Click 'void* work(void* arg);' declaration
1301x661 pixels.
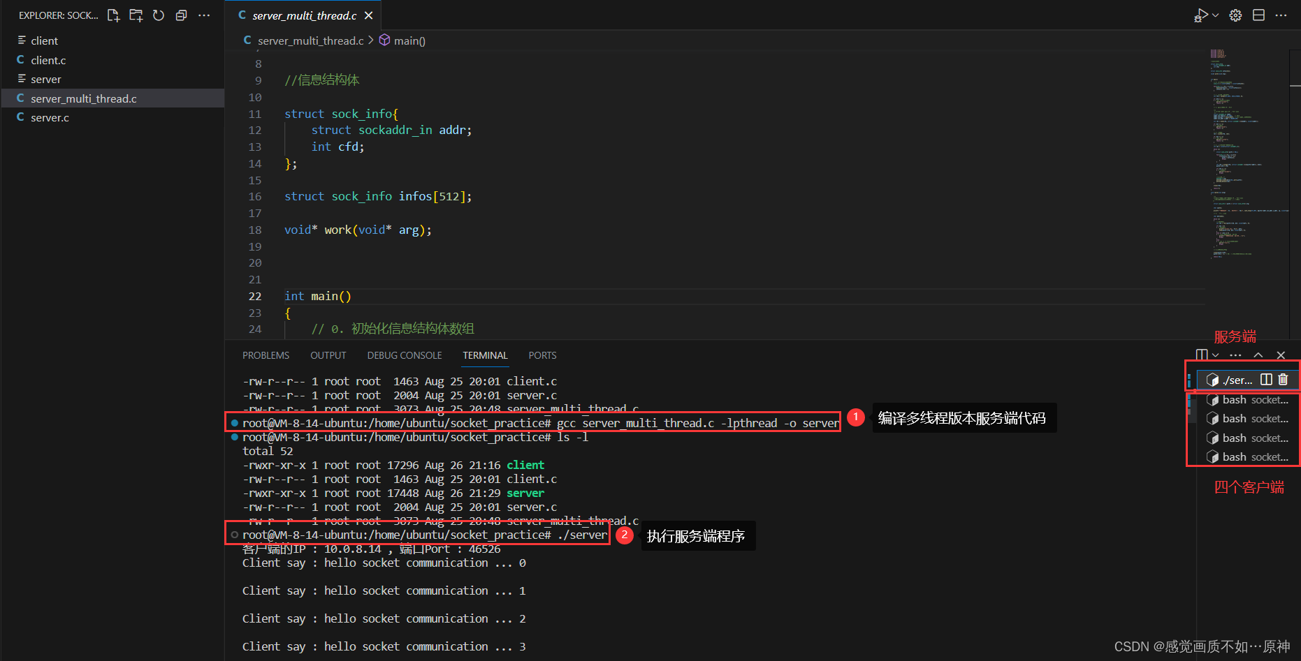click(x=358, y=230)
